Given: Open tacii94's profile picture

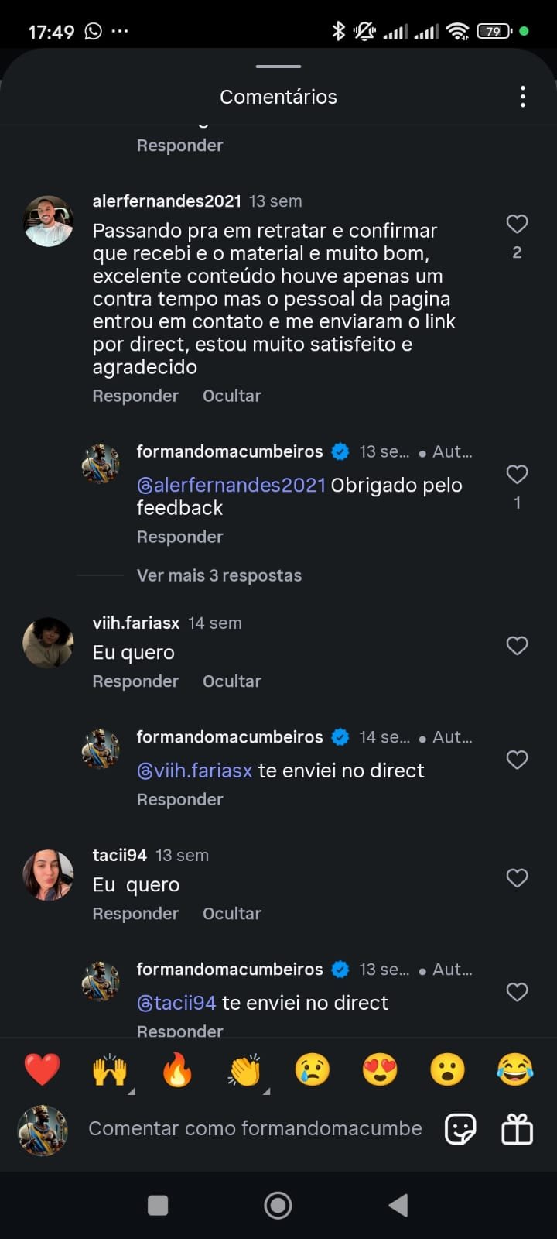Looking at the screenshot, I should [x=48, y=874].
